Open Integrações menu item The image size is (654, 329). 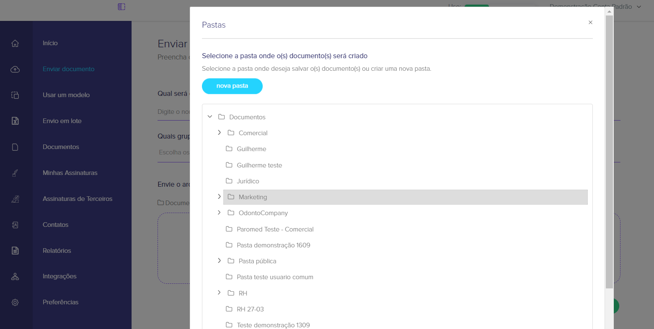click(59, 276)
